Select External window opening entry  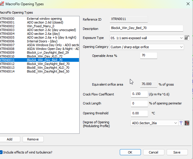[x=44, y=19]
